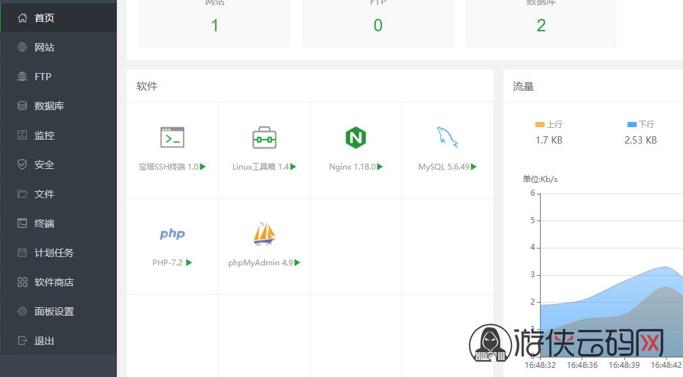The height and width of the screenshot is (377, 683).
Task: Click the 上行 orange legend color swatch
Action: click(x=540, y=125)
